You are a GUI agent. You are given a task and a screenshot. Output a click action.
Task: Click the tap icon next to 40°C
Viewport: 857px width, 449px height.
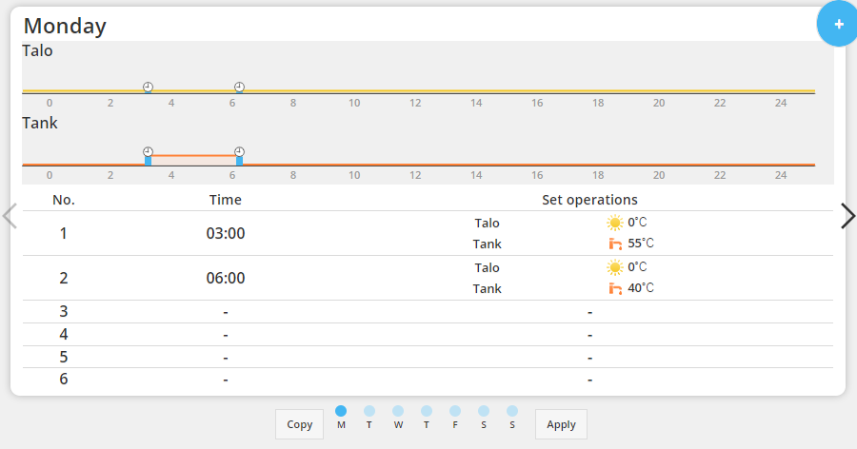(615, 288)
